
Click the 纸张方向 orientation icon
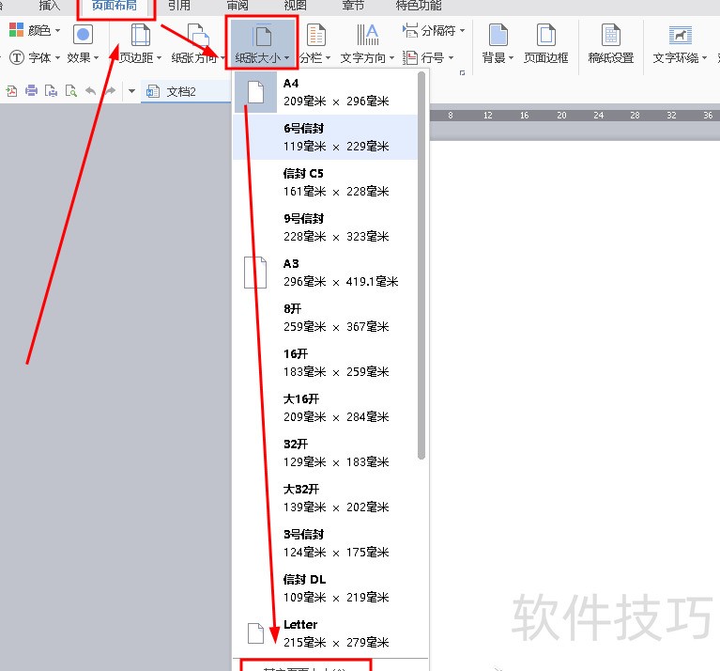coord(198,35)
